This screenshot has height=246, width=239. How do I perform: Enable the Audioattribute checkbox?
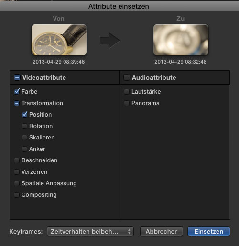127,77
